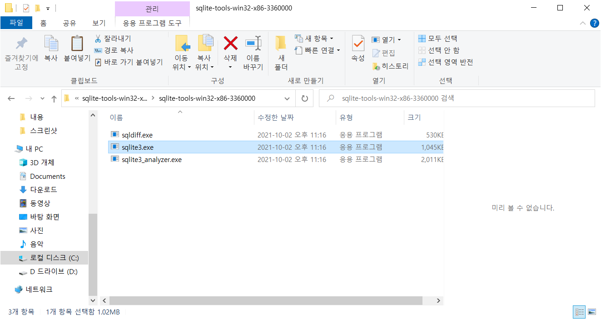
Task: Select all with 모두 선택
Action: [437, 39]
